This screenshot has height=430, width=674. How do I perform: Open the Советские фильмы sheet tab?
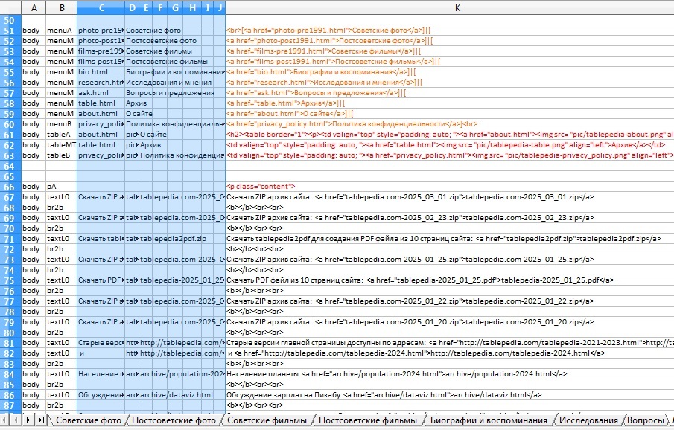tap(267, 420)
